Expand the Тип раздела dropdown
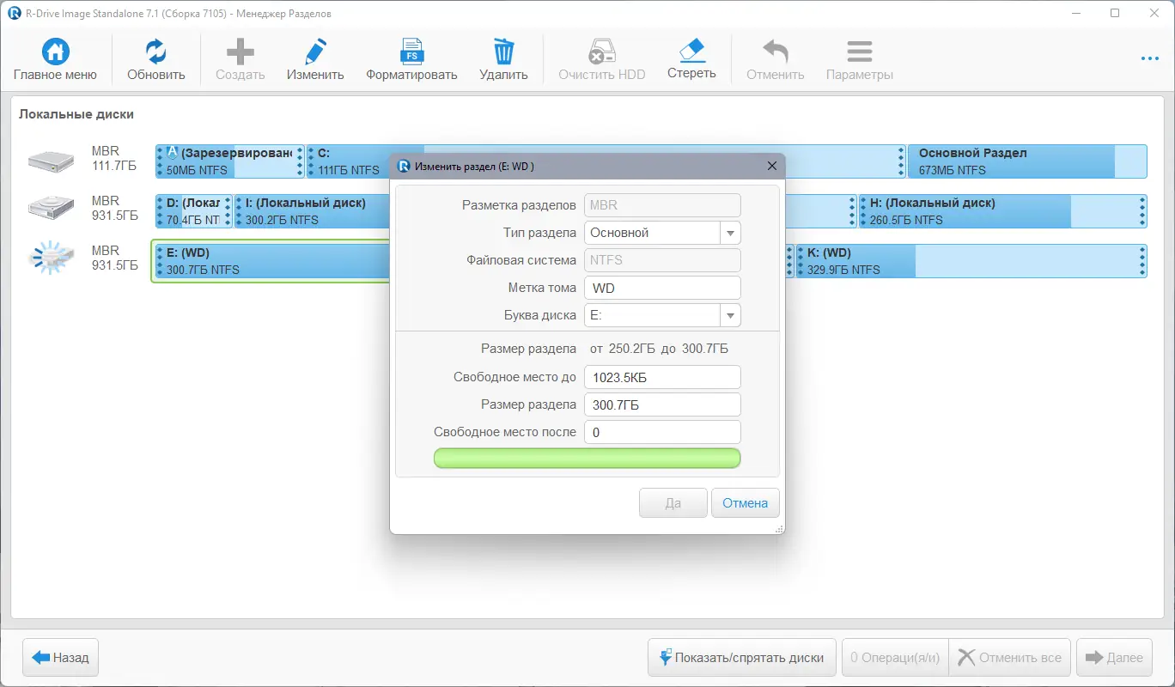Screen dimensions: 1175x687 pyautogui.click(x=730, y=233)
